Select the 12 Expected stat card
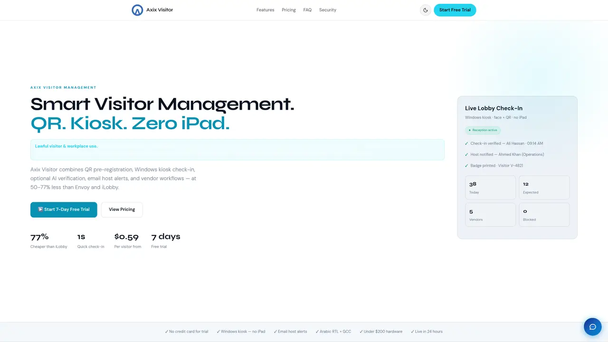 pyautogui.click(x=544, y=188)
